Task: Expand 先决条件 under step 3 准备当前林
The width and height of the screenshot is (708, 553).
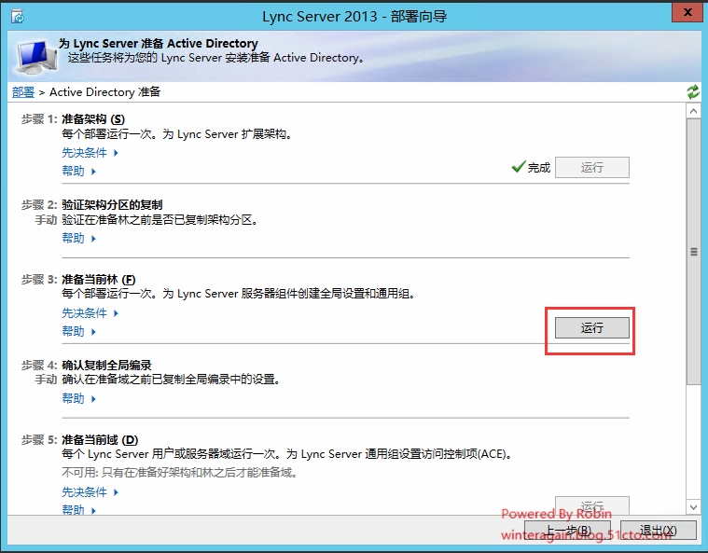Action: pos(90,312)
